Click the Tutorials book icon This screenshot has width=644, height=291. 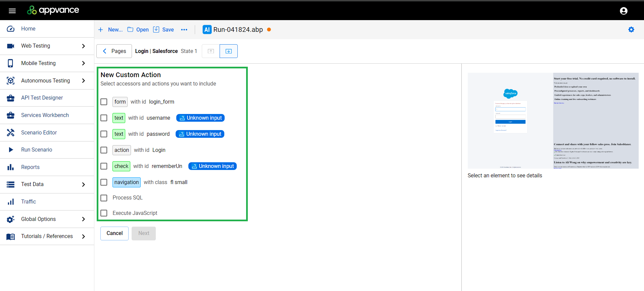point(11,236)
